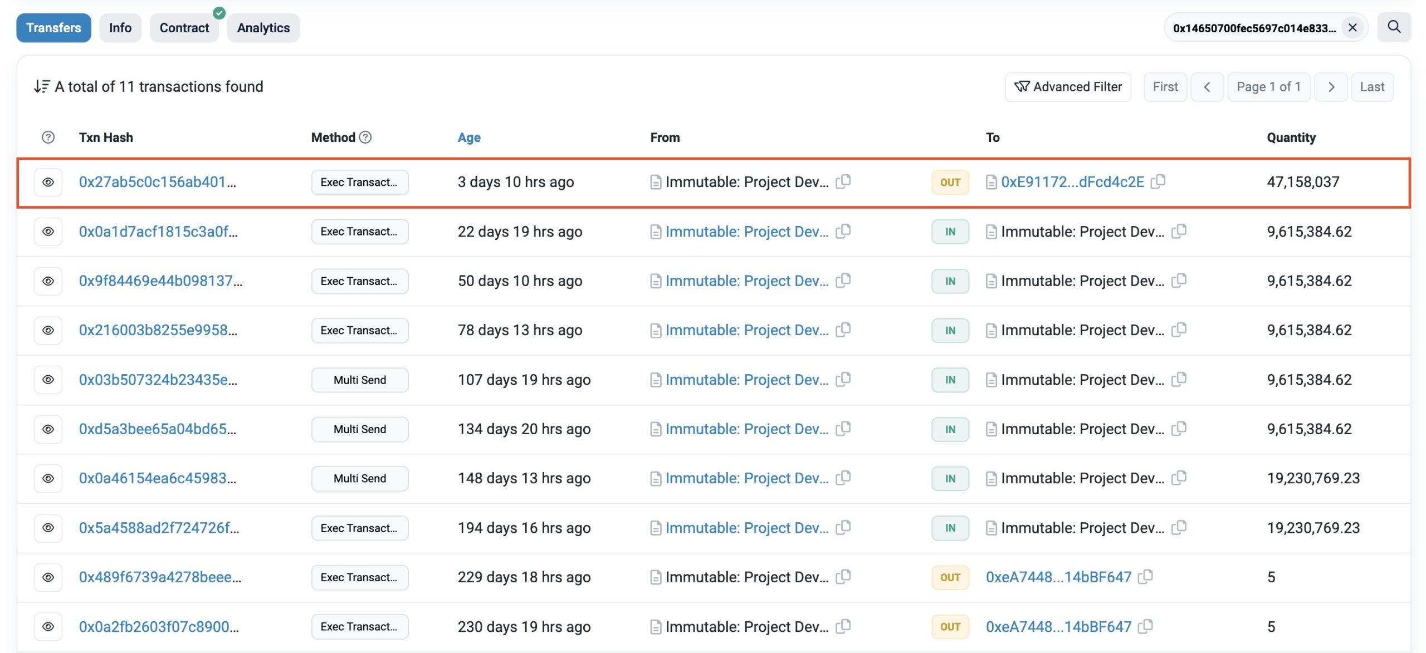Go to the previous page chevron
The width and height of the screenshot is (1426, 653).
click(1207, 87)
